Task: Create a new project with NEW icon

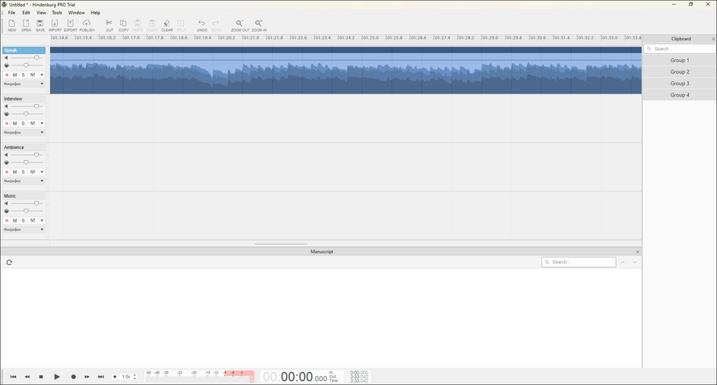Action: [12, 25]
